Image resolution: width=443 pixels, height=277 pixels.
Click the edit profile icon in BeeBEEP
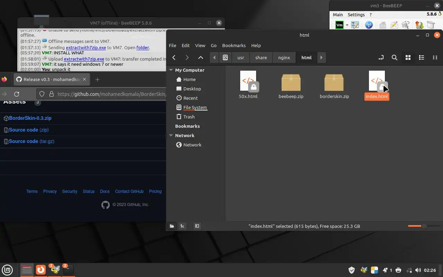(x=355, y=25)
